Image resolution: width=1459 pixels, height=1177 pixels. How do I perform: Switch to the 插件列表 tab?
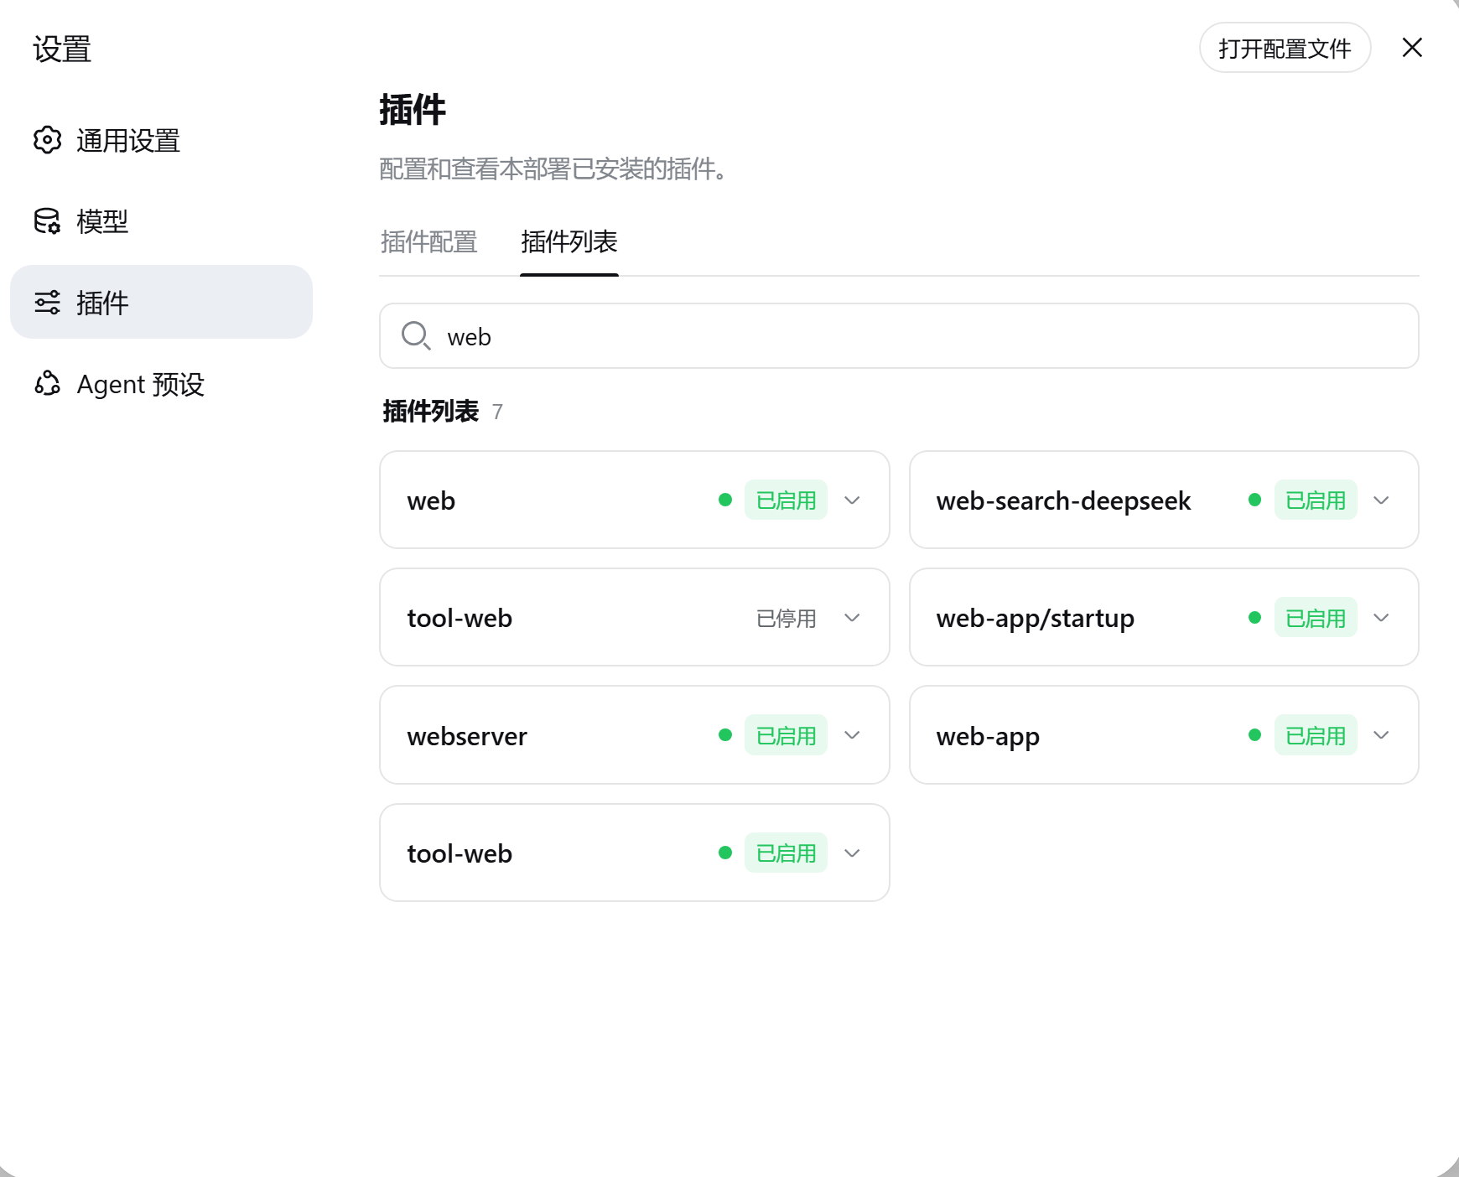(x=569, y=242)
